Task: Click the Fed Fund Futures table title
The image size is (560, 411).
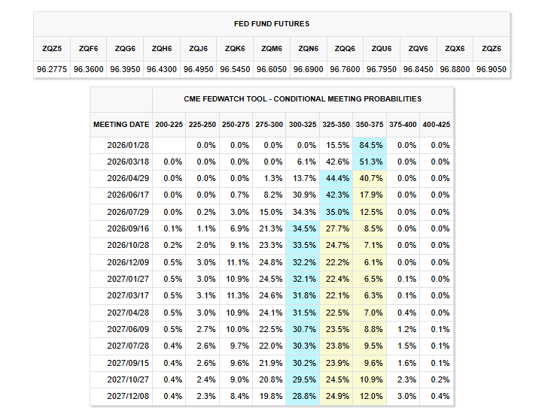Action: click(x=272, y=24)
